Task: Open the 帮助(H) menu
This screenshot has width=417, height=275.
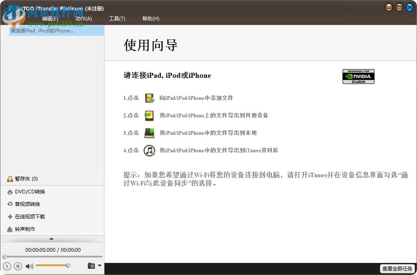Action: (151, 18)
